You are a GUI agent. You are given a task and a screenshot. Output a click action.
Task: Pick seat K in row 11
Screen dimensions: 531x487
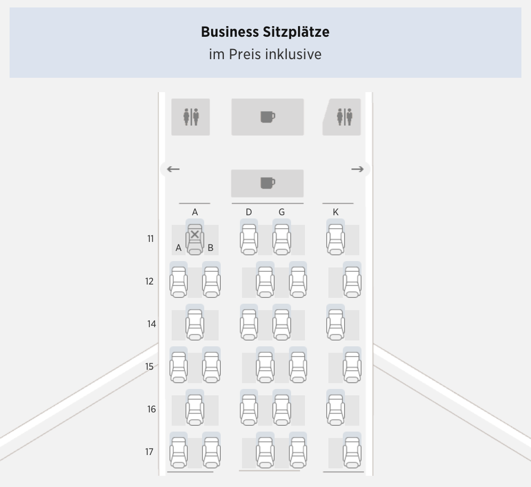pyautogui.click(x=335, y=238)
